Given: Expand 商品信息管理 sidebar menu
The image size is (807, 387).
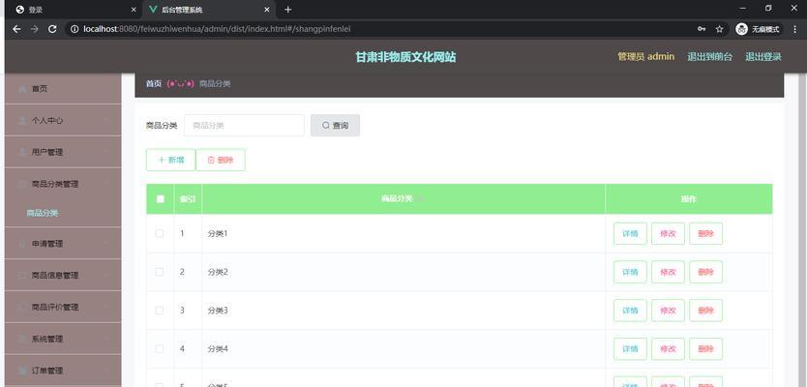Looking at the screenshot, I should click(x=63, y=276).
